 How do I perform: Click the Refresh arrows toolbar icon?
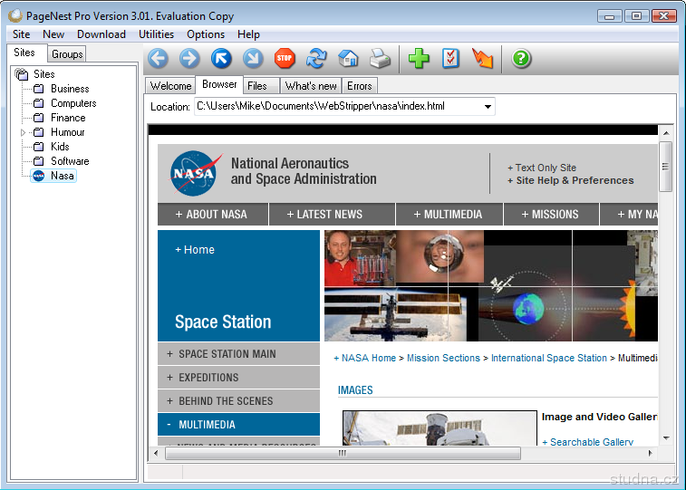[316, 59]
